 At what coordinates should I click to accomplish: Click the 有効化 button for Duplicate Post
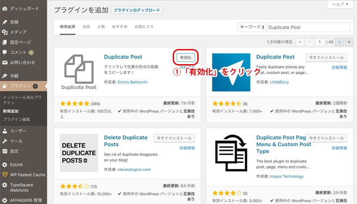(x=186, y=57)
